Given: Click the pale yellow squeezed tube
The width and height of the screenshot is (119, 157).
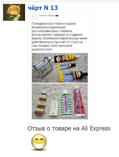Looking at the screenshot, I should click(53, 103).
